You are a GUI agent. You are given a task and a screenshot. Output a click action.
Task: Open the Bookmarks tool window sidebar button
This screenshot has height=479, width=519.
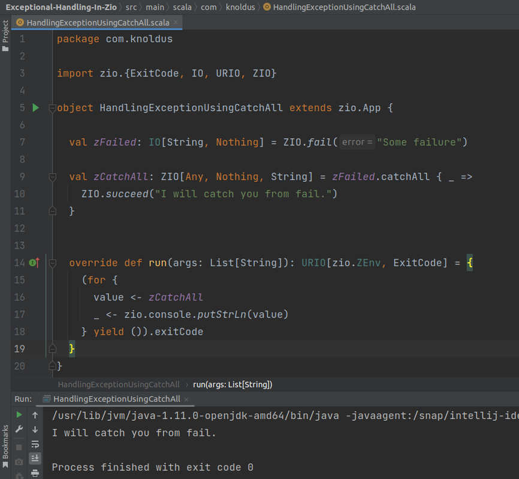coord(5,447)
